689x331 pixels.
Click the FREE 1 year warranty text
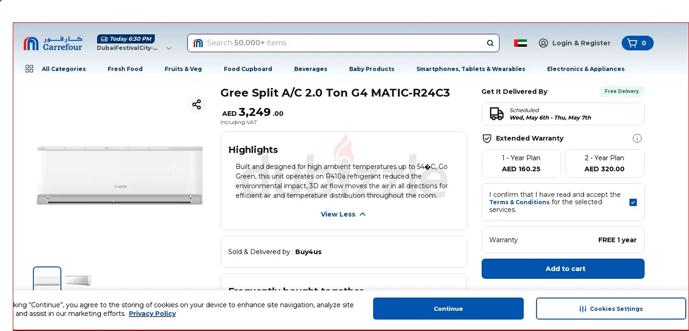click(x=617, y=240)
